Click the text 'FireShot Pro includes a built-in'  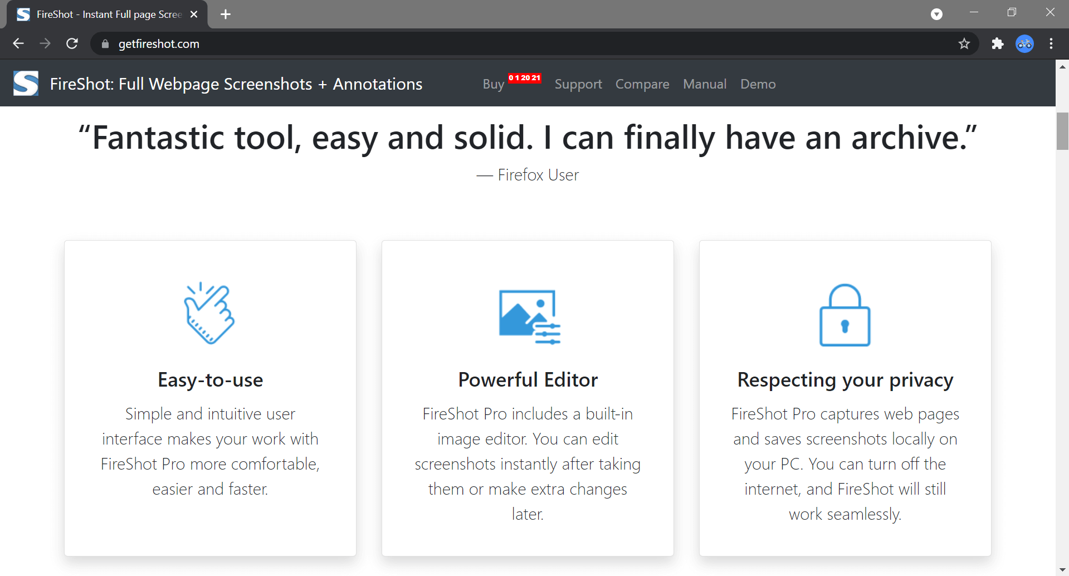pos(528,414)
